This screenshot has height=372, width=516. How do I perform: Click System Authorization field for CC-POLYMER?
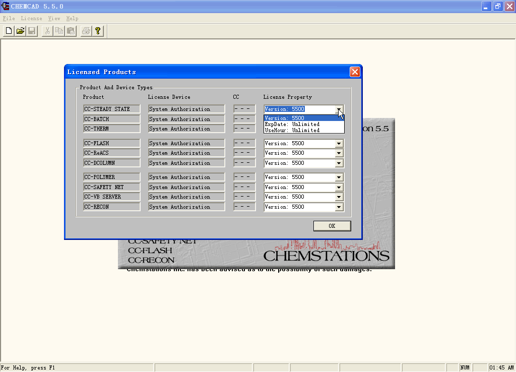pyautogui.click(x=186, y=177)
